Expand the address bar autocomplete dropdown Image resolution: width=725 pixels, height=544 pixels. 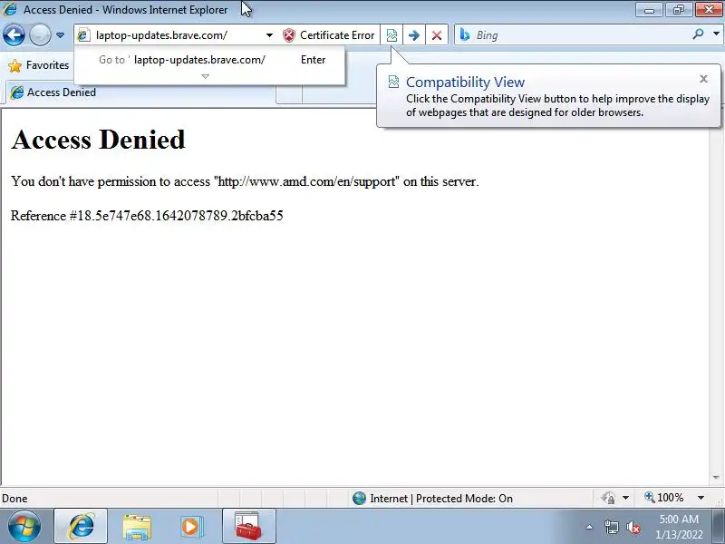tap(269, 35)
